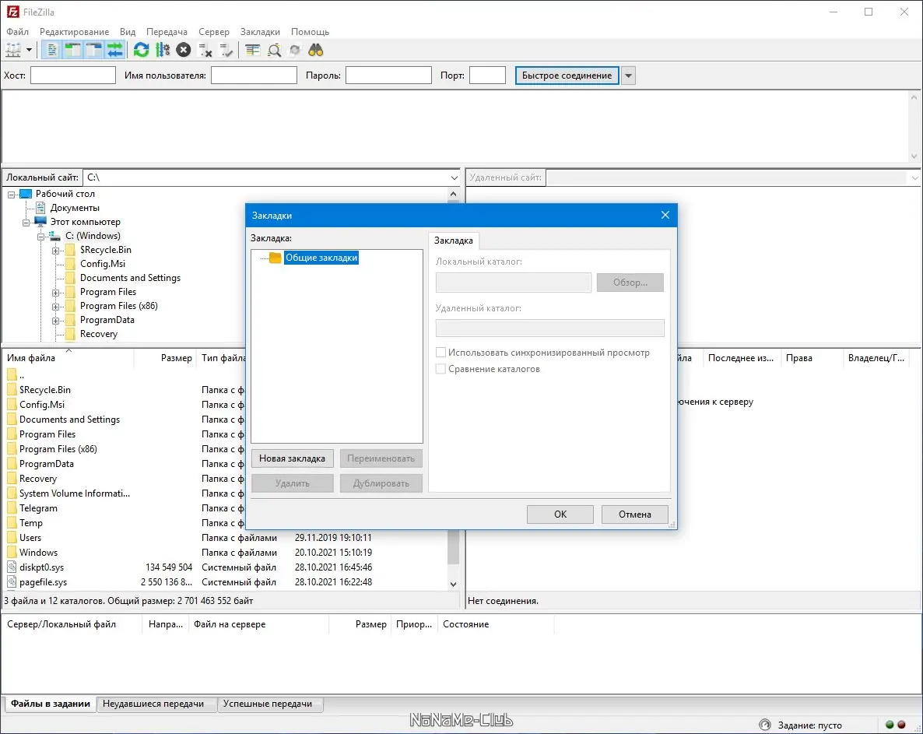Select Documents and Settings in directory tree
The width and height of the screenshot is (923, 734).
(130, 277)
